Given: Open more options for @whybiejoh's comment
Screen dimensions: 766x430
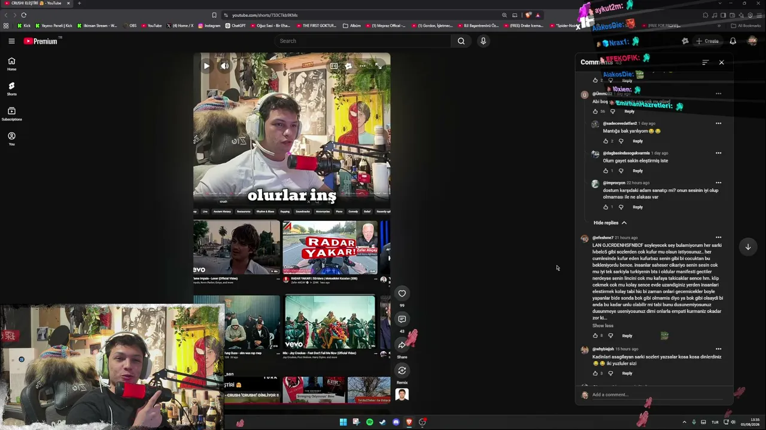Looking at the screenshot, I should [x=718, y=349].
